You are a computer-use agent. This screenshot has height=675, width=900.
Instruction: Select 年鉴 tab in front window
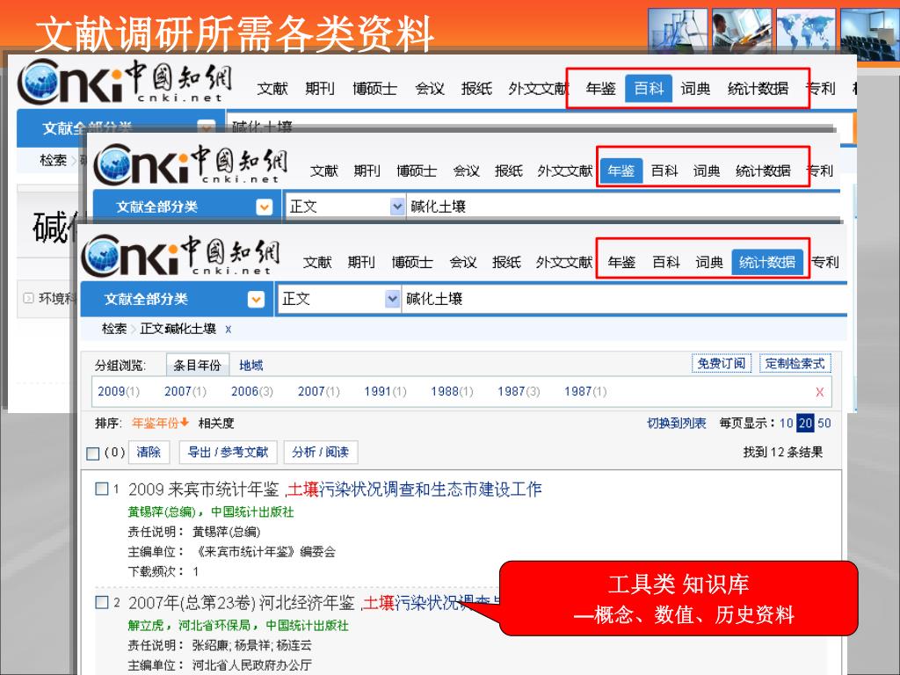(x=621, y=262)
